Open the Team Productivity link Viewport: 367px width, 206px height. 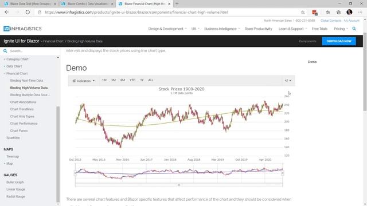(x=259, y=29)
